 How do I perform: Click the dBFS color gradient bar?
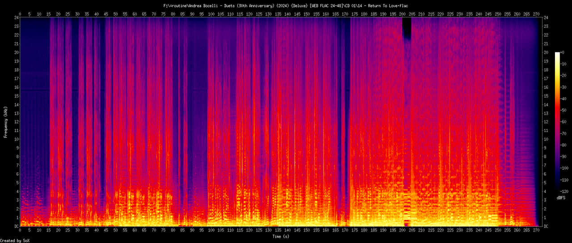click(557, 122)
